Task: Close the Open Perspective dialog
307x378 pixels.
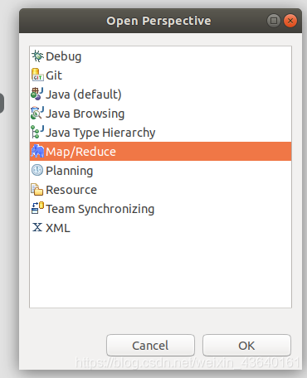Action: (290, 21)
